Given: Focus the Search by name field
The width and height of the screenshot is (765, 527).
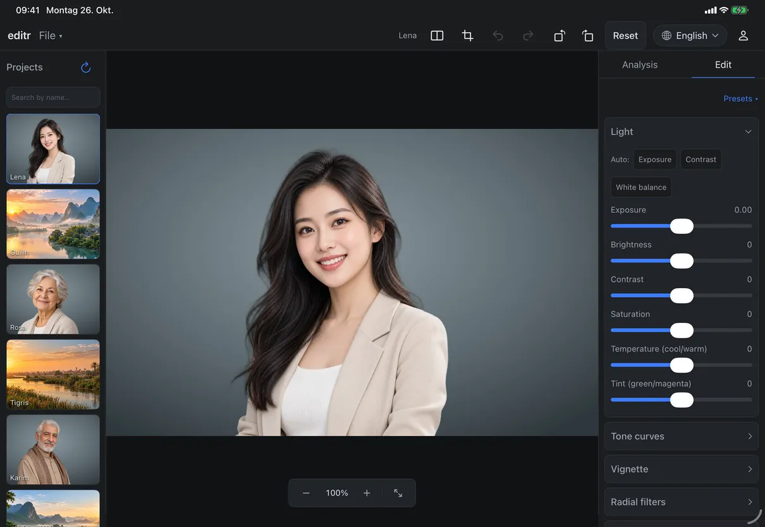Looking at the screenshot, I should pos(53,97).
